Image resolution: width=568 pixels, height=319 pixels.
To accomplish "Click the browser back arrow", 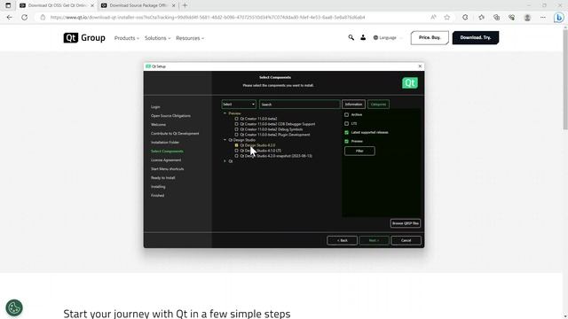I will point(10,17).
